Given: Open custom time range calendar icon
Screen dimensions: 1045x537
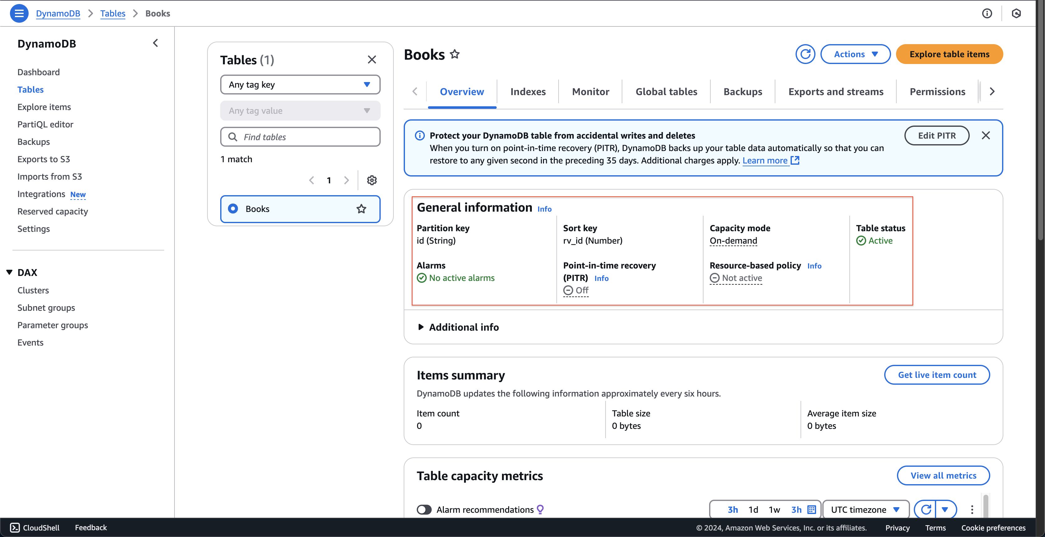Looking at the screenshot, I should [x=811, y=509].
